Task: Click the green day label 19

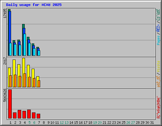Action: (95, 123)
